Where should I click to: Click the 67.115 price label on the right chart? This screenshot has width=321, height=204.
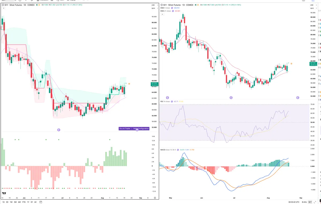313,63
